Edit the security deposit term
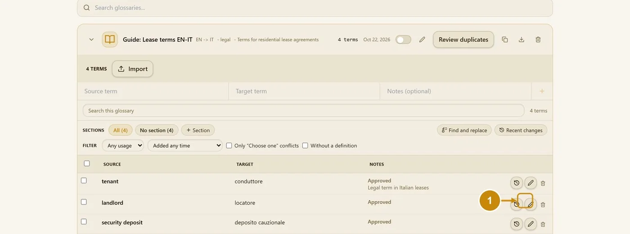 pyautogui.click(x=531, y=224)
